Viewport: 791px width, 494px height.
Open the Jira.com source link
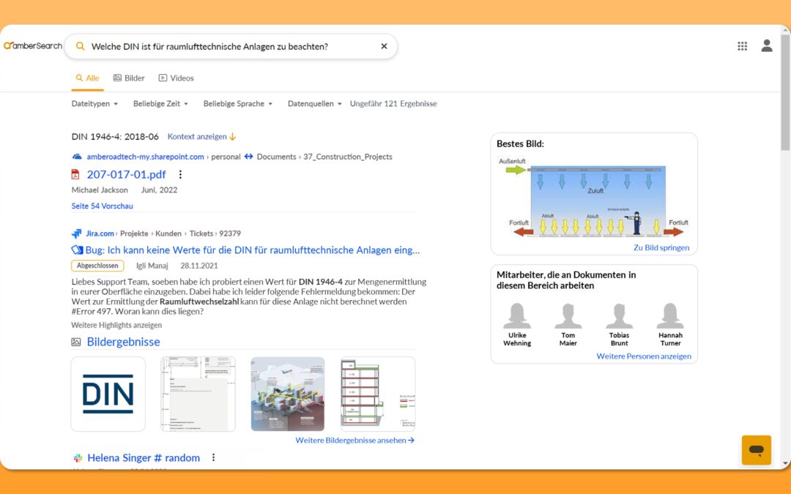(x=100, y=233)
